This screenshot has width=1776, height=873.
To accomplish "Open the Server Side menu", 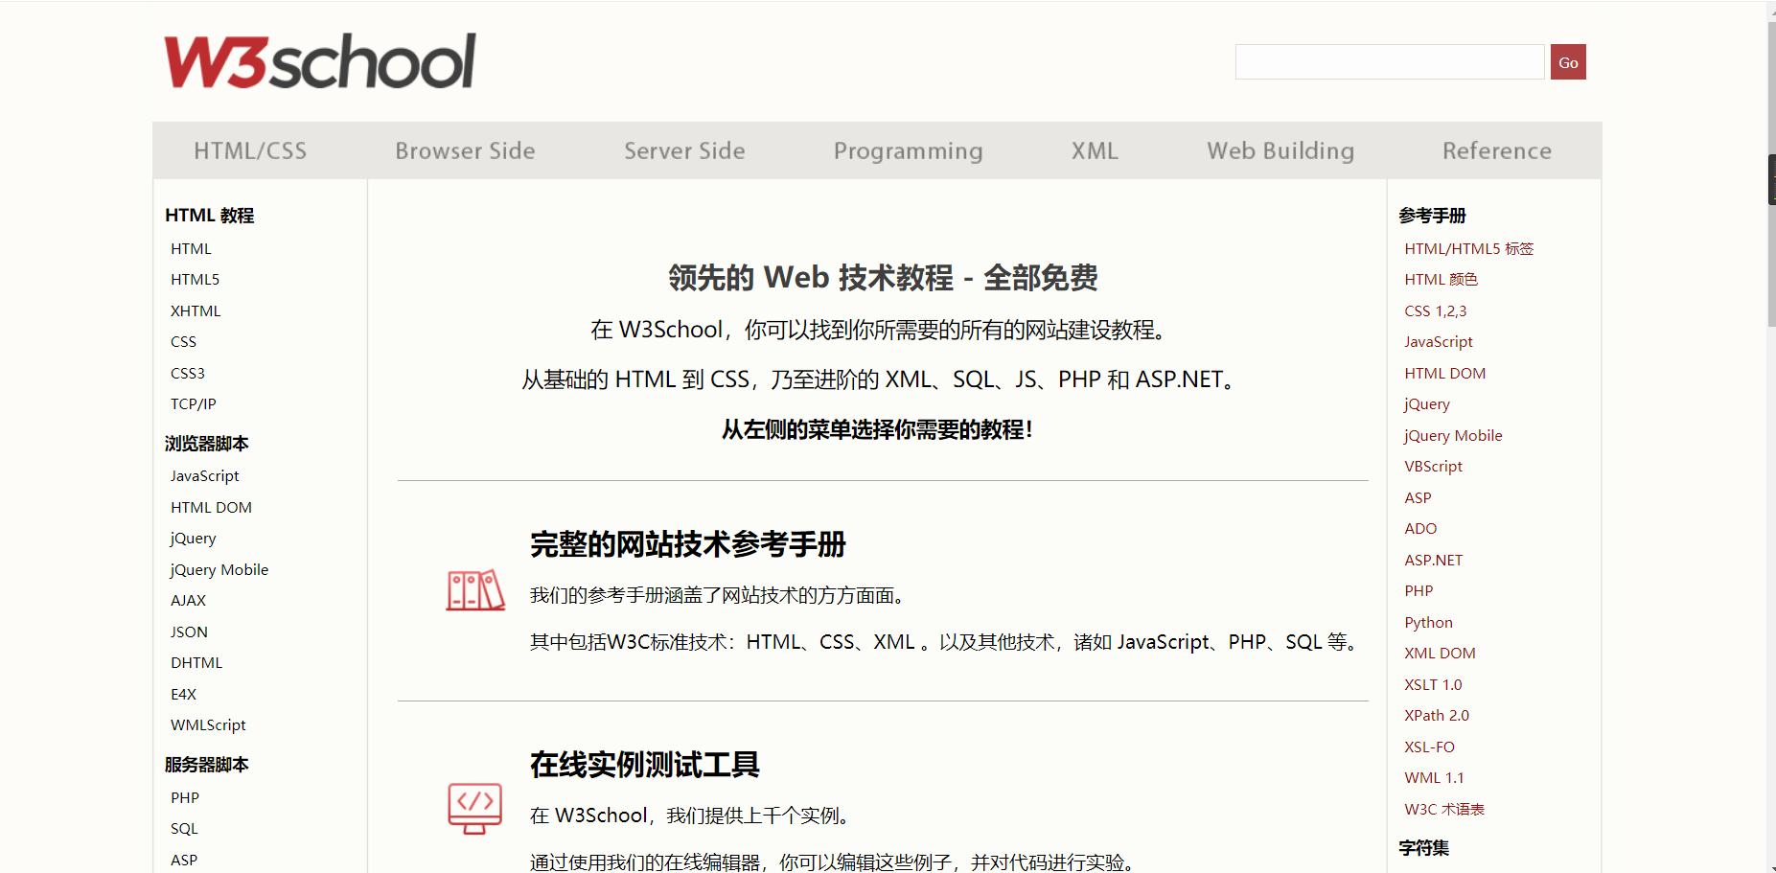I will pyautogui.click(x=683, y=150).
